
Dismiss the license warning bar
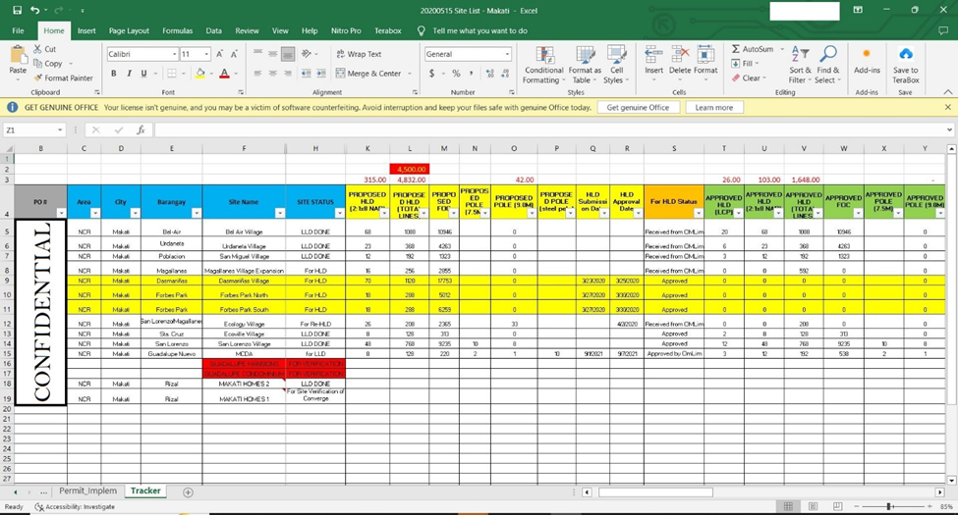click(947, 107)
